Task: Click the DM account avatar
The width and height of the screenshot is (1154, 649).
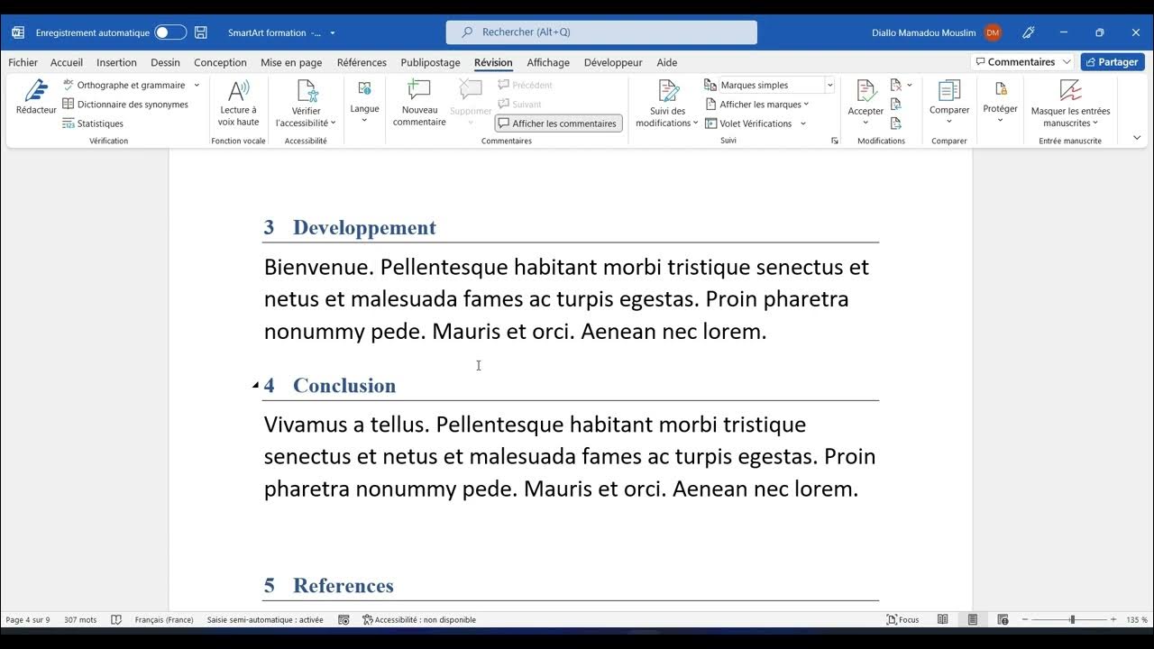Action: point(993,32)
